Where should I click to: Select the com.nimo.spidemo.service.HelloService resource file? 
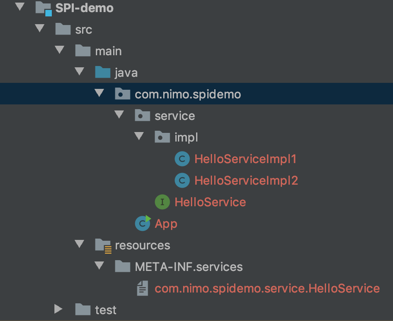click(267, 289)
